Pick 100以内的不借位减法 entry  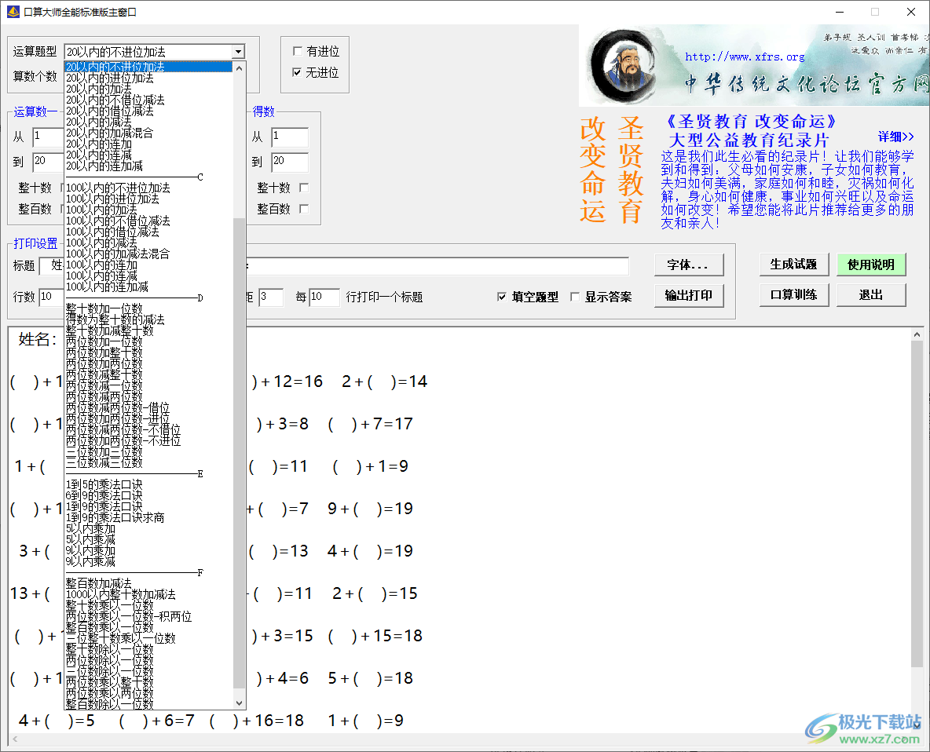[x=148, y=221]
